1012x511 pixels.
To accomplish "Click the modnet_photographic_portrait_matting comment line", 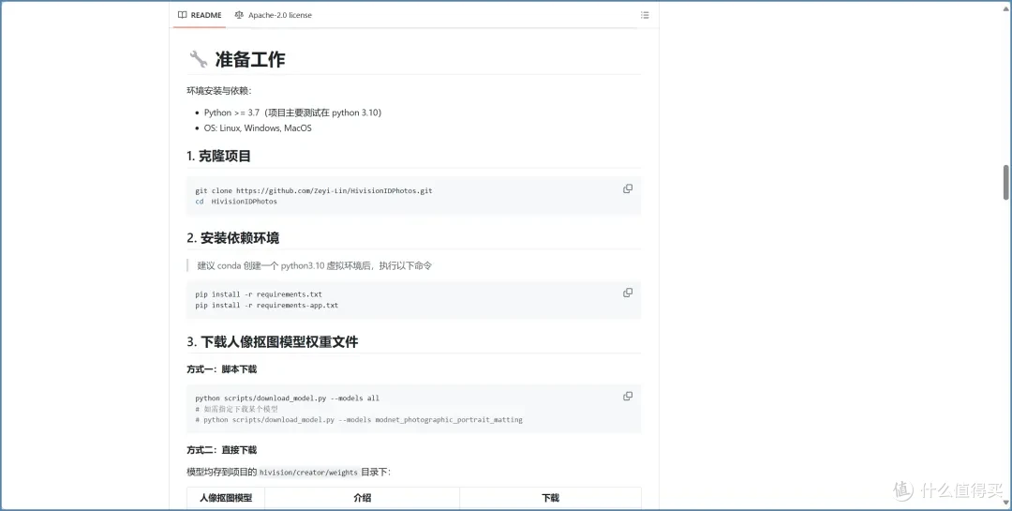I will click(359, 420).
